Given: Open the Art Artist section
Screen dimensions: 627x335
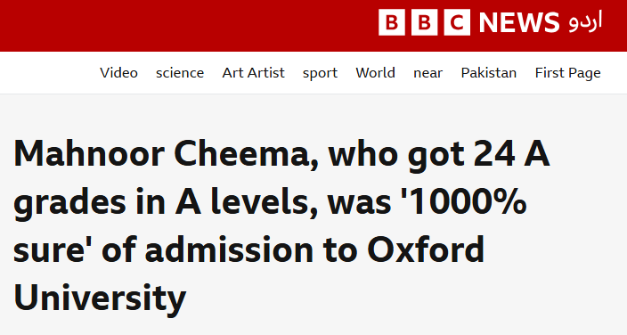Looking at the screenshot, I should [x=254, y=73].
